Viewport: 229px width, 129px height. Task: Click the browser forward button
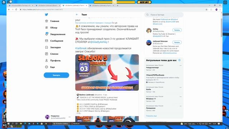click(x=13, y=10)
